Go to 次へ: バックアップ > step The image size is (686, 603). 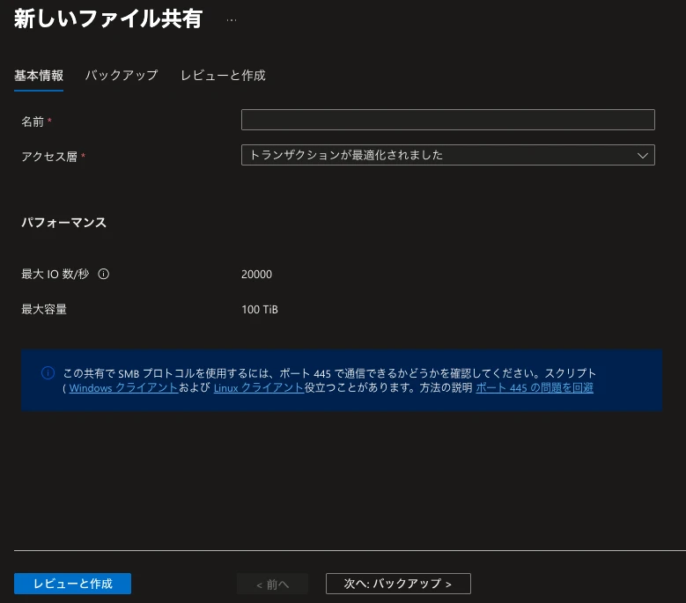coord(398,584)
